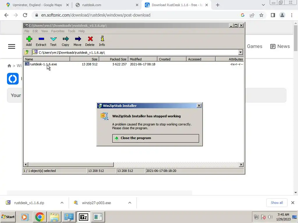Bookmark this page with the star icon
Image resolution: width=298 pixels, height=223 pixels.
261,15
